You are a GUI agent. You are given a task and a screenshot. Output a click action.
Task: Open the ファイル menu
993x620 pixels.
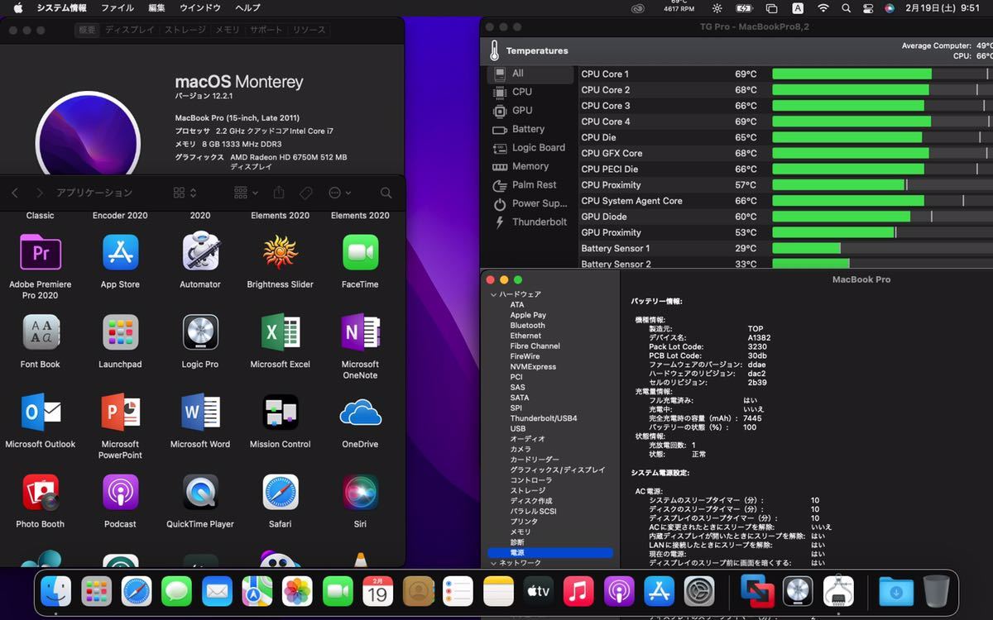(118, 8)
